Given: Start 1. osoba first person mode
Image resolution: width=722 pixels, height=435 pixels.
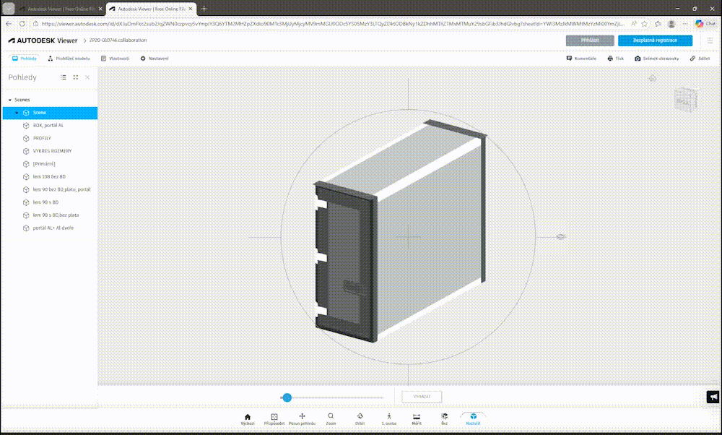Looking at the screenshot, I should coord(388,418).
